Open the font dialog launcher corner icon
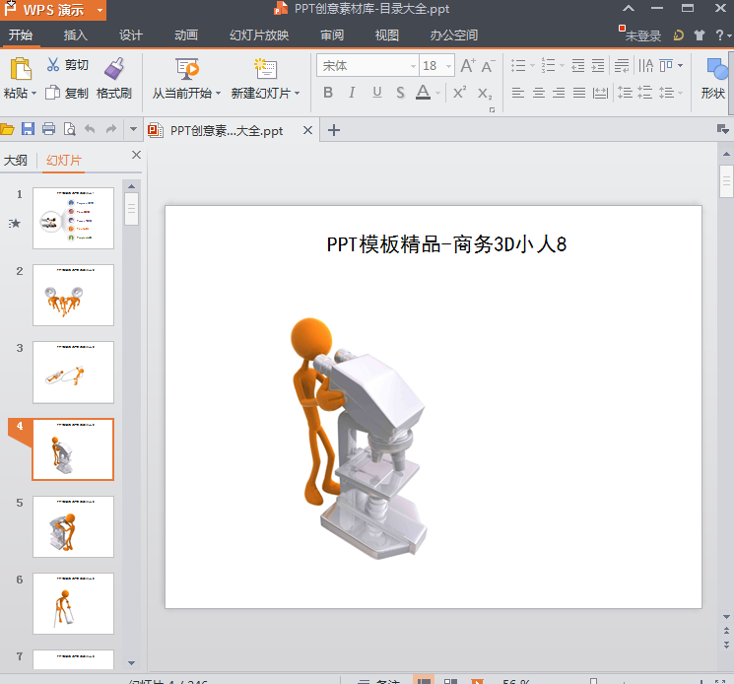This screenshot has height=684, width=734. click(492, 110)
